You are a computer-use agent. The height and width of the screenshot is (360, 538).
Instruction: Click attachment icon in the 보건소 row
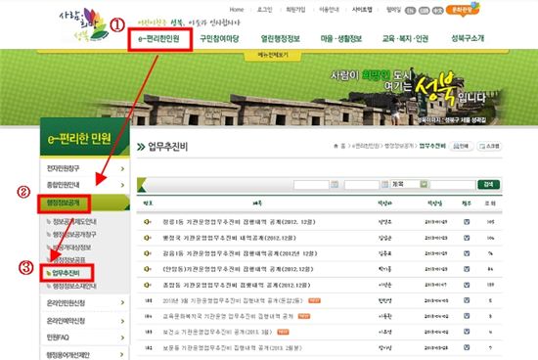click(x=467, y=332)
